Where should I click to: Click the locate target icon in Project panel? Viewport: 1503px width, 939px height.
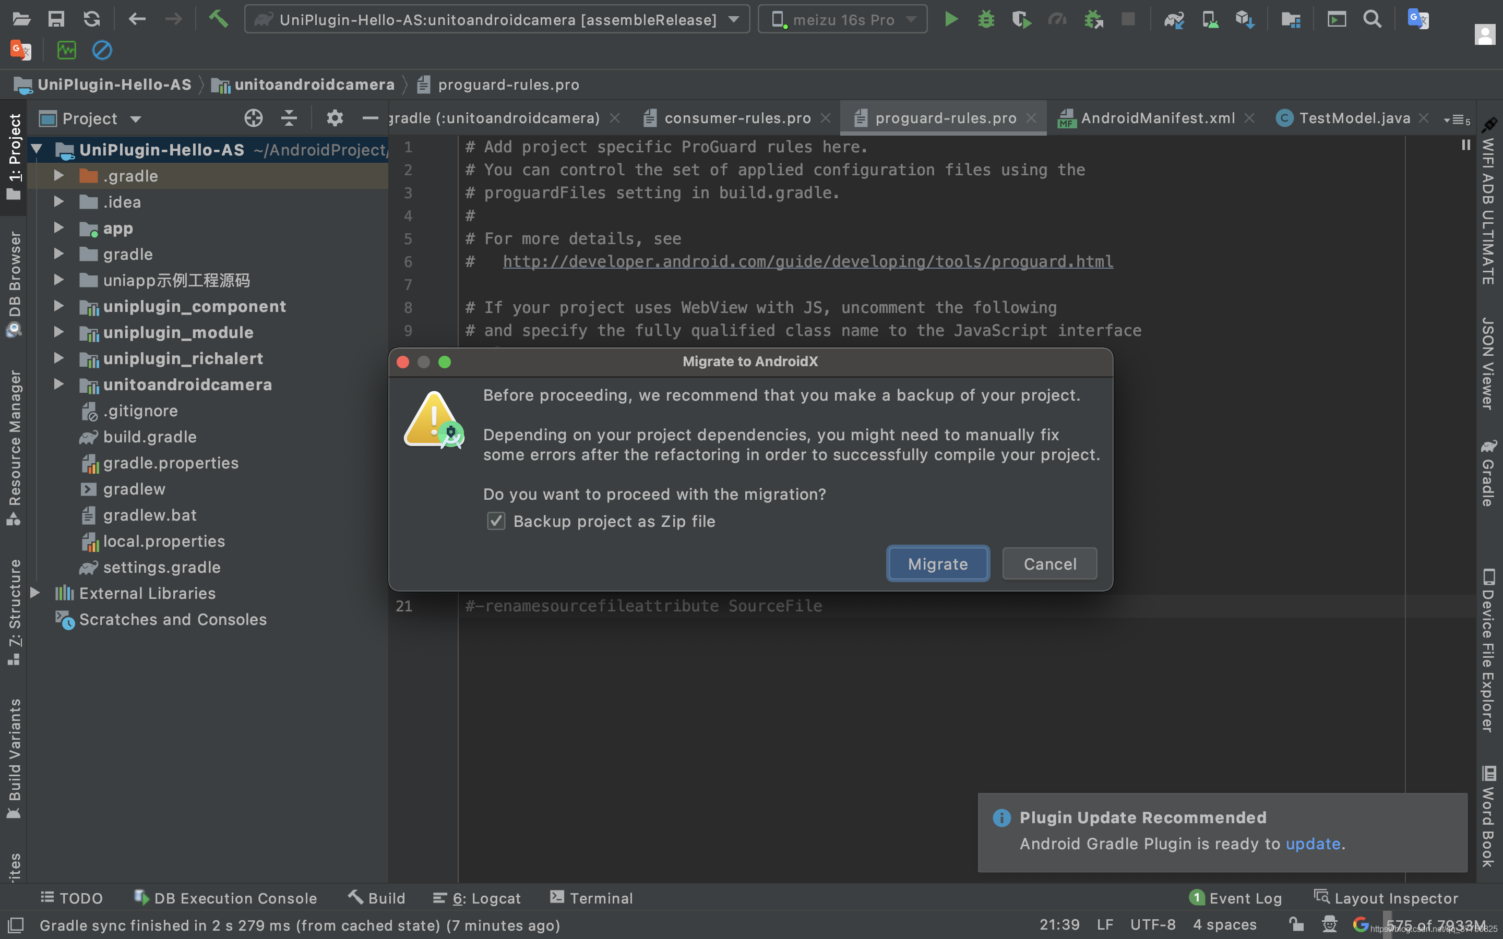pyautogui.click(x=254, y=118)
